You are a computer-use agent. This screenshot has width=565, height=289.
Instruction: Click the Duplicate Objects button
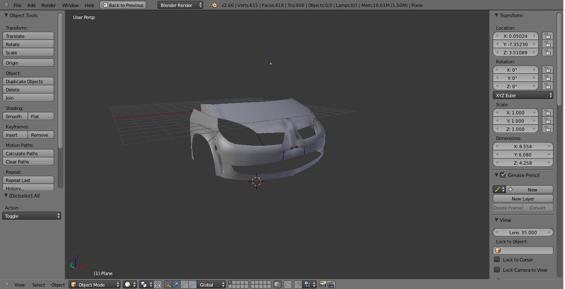(28, 82)
